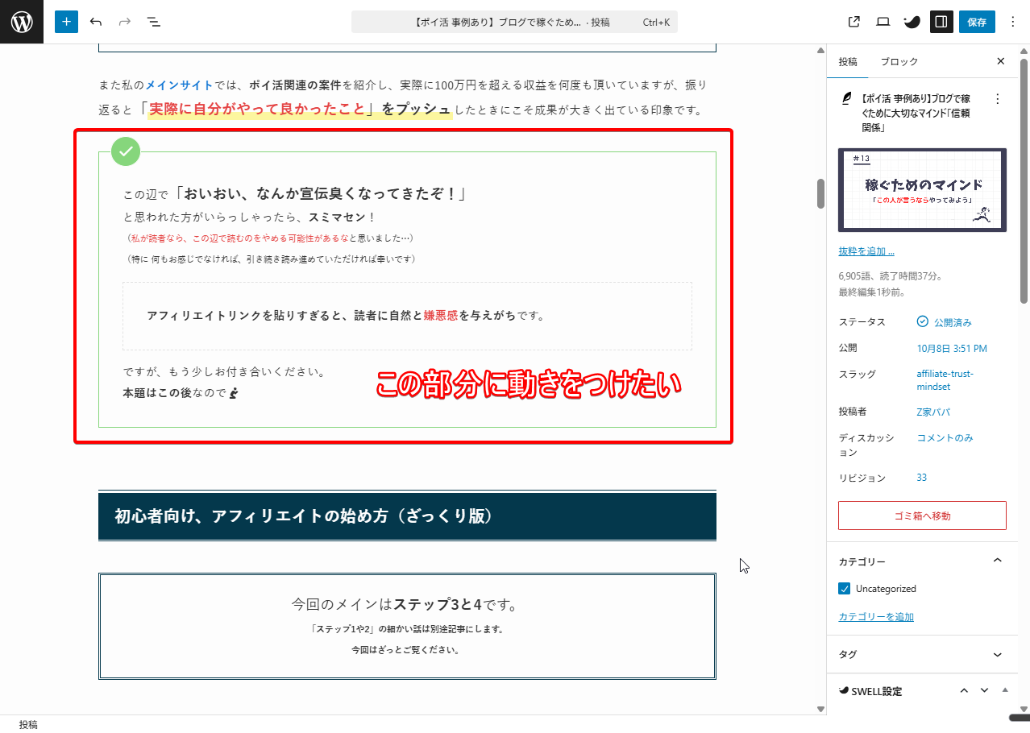Open the editor options kebab menu
This screenshot has width=1030, height=733.
[x=1013, y=22]
